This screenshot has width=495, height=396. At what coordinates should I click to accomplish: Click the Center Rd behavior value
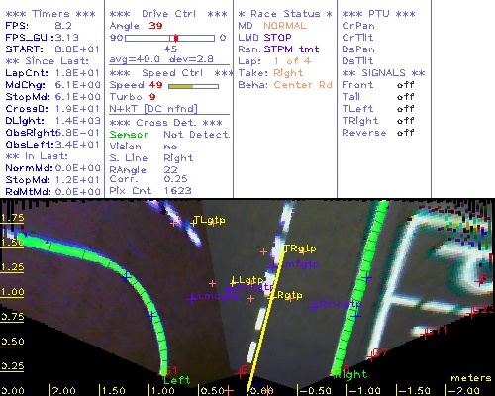pyautogui.click(x=303, y=85)
